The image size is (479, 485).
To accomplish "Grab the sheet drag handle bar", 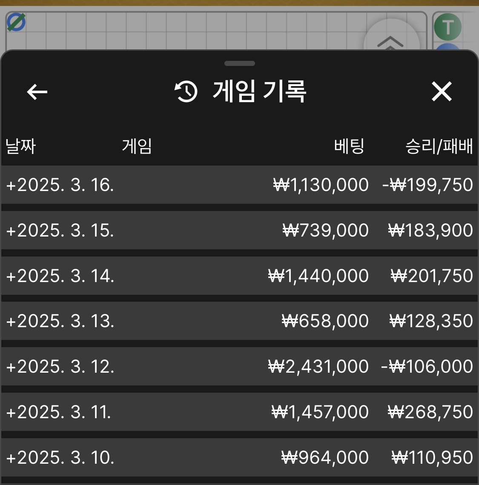I will (239, 63).
